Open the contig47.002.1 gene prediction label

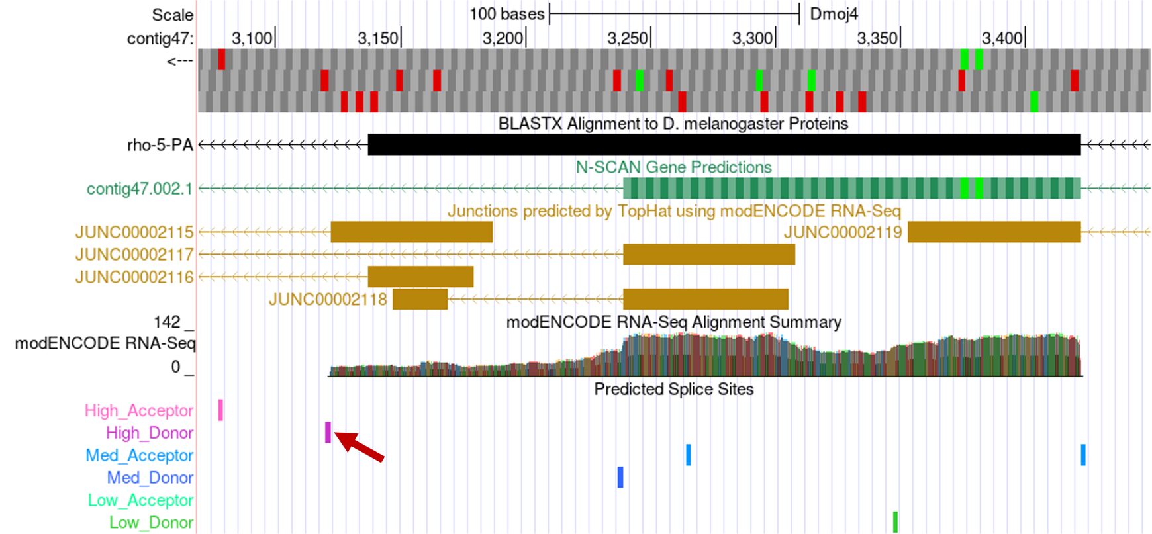point(140,189)
